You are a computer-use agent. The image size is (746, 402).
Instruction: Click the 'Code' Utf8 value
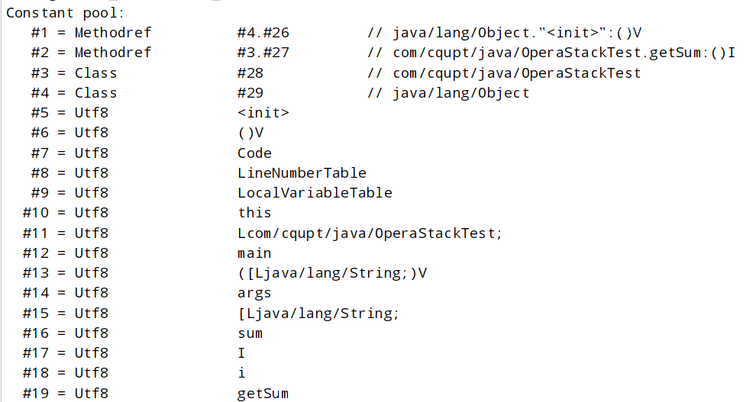pos(254,153)
